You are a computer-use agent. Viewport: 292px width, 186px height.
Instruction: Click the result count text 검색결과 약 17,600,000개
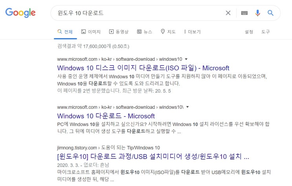click(93, 46)
